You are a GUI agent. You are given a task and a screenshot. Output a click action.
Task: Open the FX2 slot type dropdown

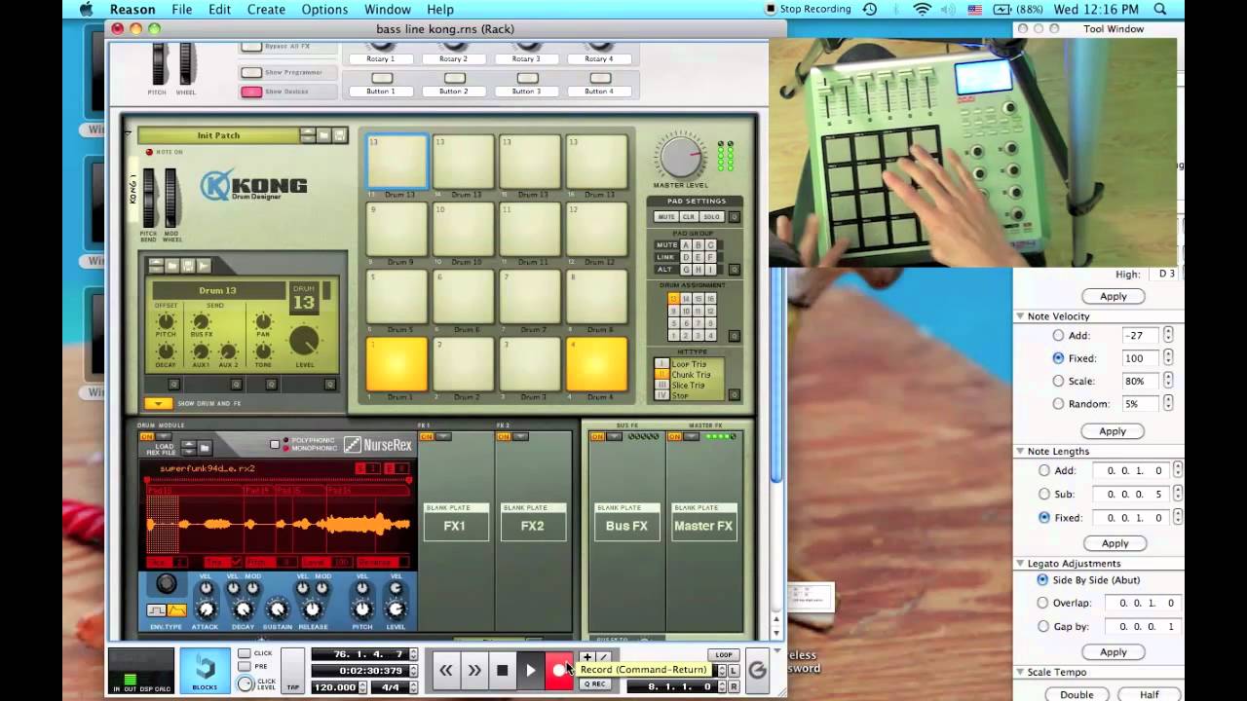tap(520, 437)
